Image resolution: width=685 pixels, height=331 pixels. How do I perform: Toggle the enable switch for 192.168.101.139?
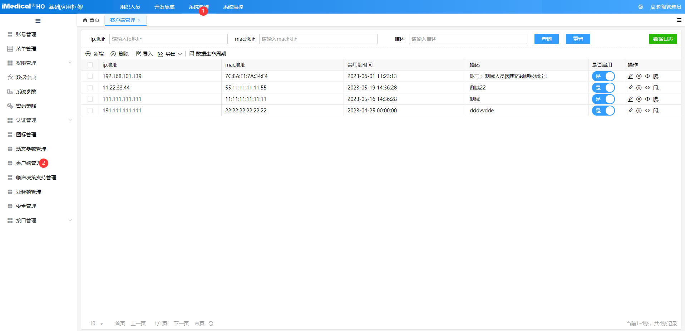603,76
